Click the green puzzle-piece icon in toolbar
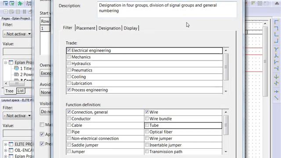281x158 pixels. coord(20,3)
